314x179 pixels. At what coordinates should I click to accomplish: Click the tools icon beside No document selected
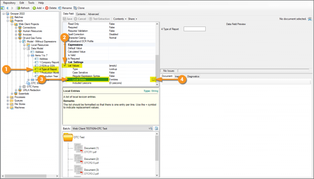tap(310, 19)
